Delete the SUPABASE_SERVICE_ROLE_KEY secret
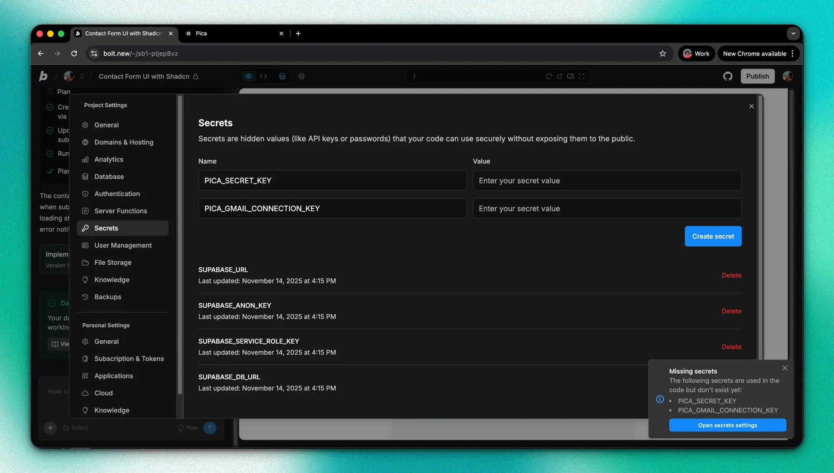Image resolution: width=834 pixels, height=473 pixels. pyautogui.click(x=731, y=347)
